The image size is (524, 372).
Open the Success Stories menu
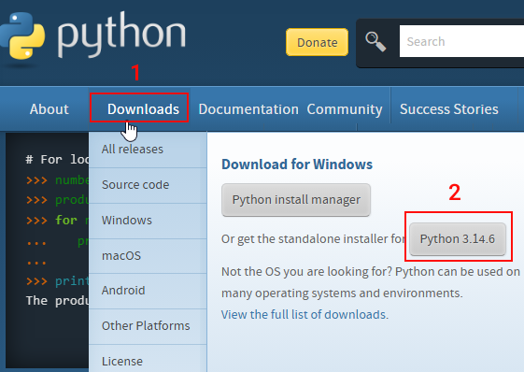pyautogui.click(x=448, y=109)
